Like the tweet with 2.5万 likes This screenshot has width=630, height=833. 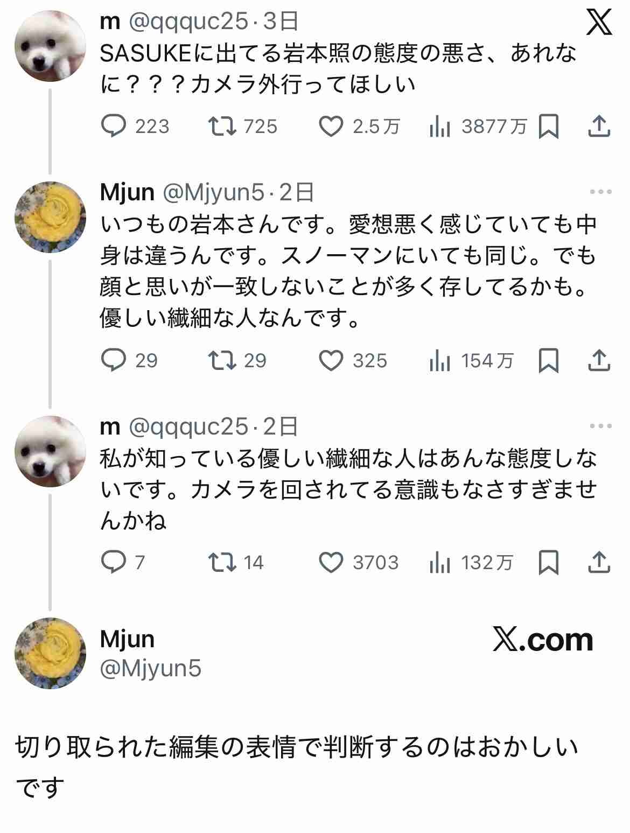point(331,127)
